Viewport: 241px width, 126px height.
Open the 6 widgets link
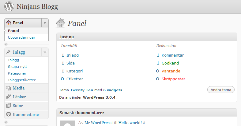(113, 90)
